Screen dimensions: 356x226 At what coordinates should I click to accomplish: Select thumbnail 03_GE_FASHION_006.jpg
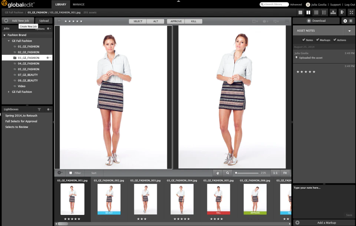255,199
